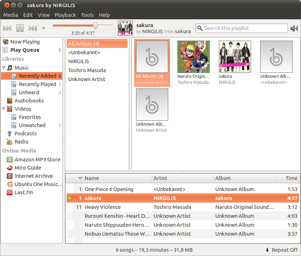Open the playback options dropdown arrow
The width and height of the screenshot is (301, 256).
(44, 28)
